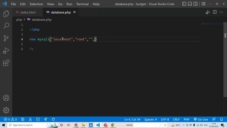Start the Go Live server
Viewport: 227px width, 128px height.
201,119
